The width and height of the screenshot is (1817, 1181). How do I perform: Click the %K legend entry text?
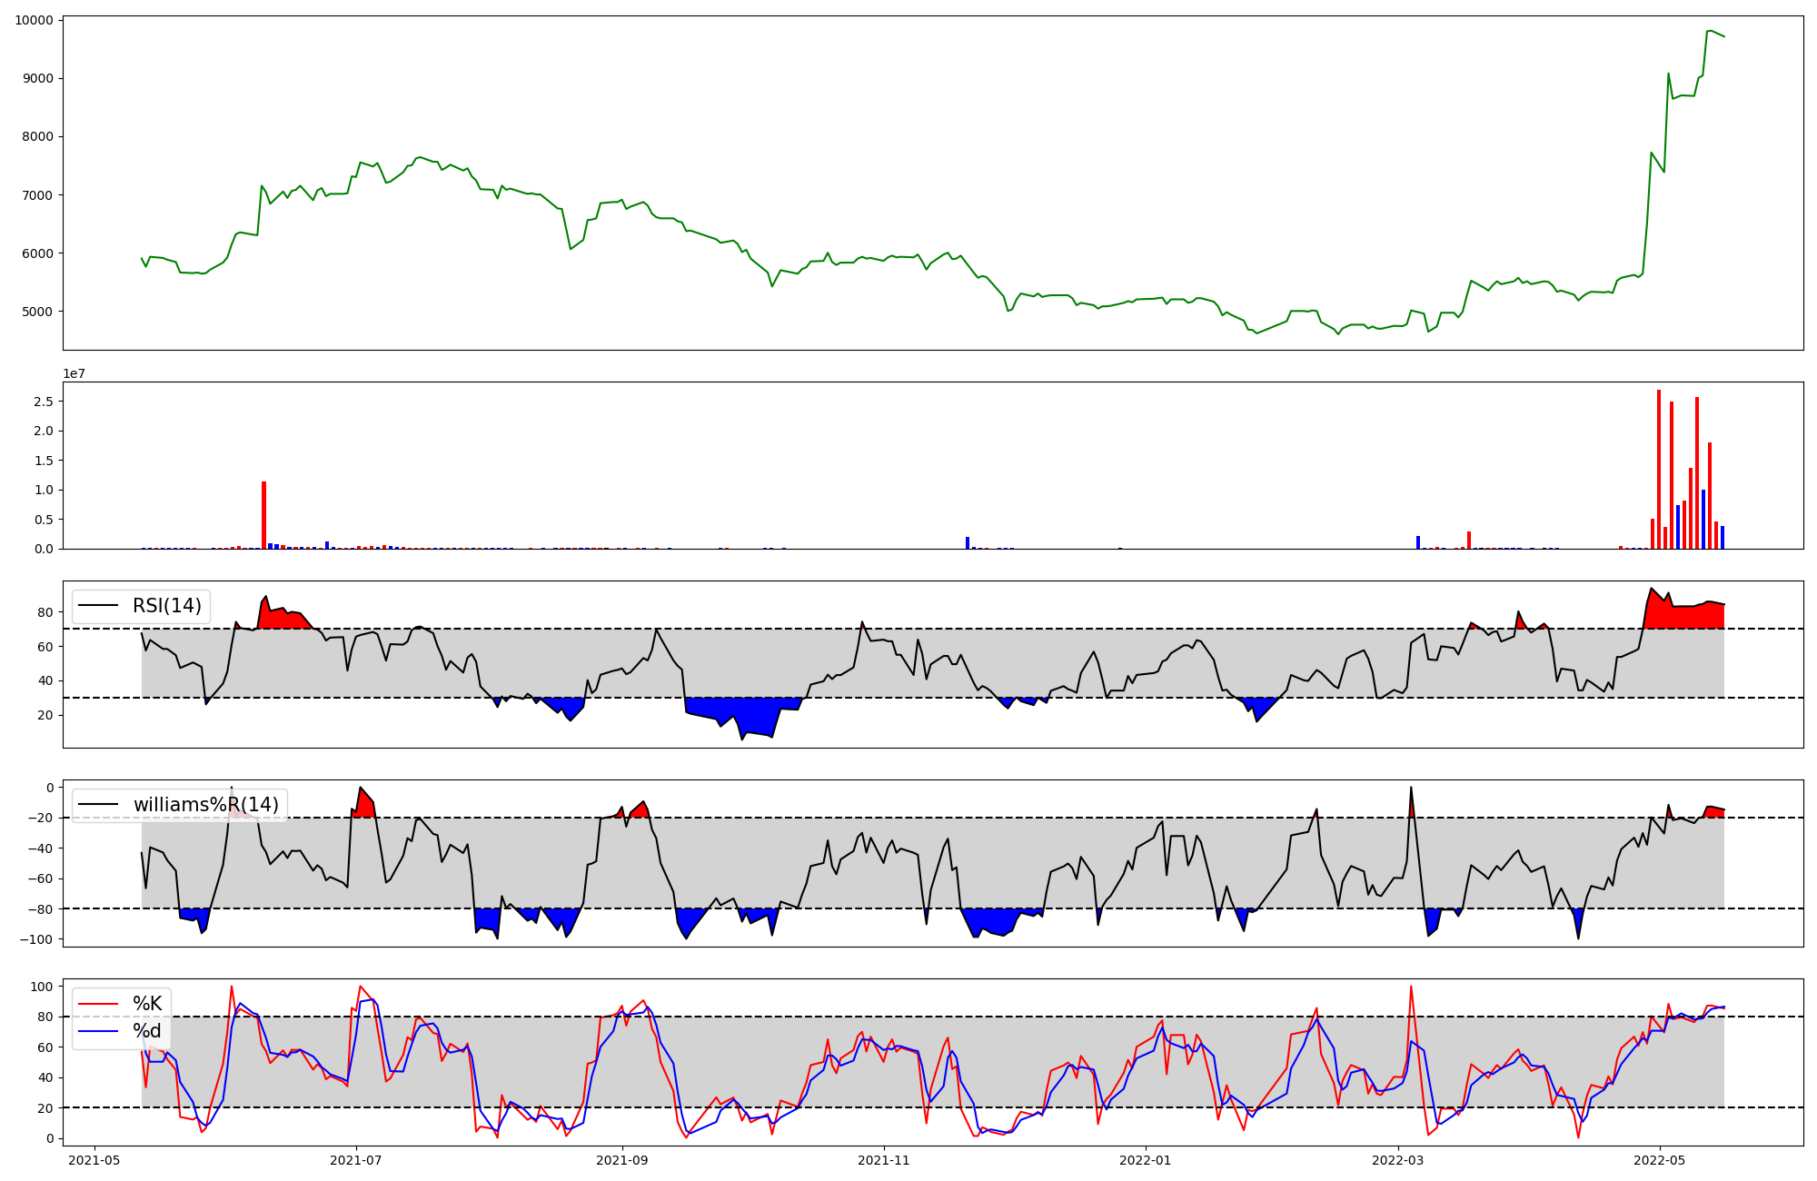147,1004
